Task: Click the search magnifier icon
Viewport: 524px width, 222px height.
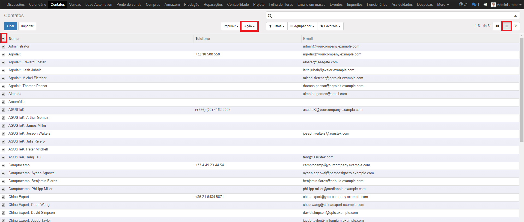Action: [270, 16]
